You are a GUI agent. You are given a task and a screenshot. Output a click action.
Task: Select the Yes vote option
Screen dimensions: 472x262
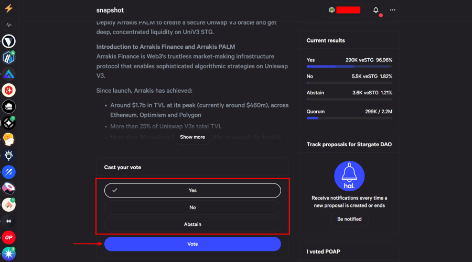pos(192,190)
